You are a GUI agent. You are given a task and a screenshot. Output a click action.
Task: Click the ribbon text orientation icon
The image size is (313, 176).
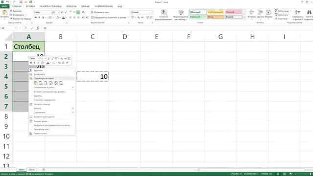point(84,12)
